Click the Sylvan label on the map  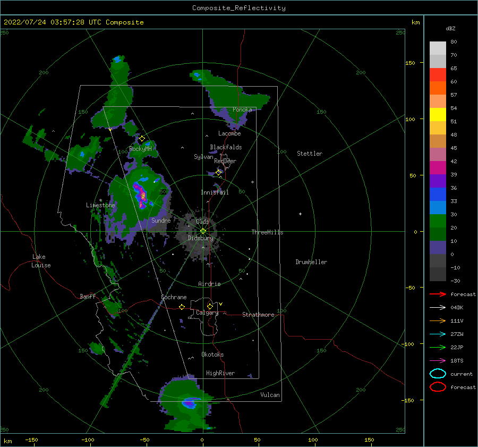pyautogui.click(x=203, y=157)
